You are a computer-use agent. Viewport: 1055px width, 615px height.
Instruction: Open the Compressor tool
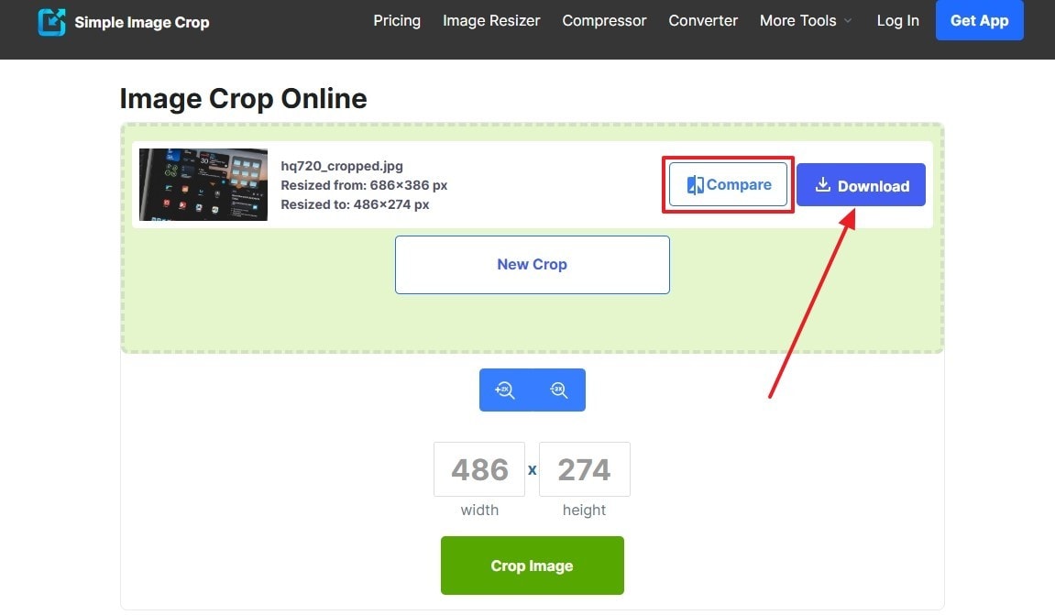tap(604, 21)
